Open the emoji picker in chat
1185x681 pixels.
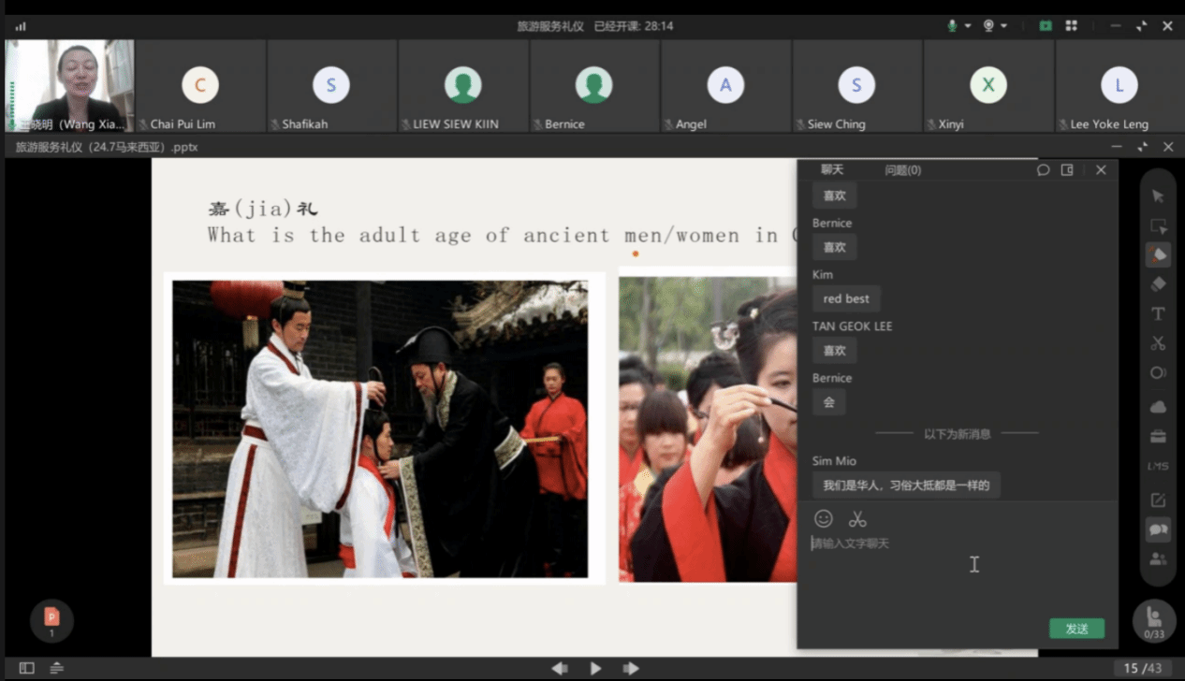tap(824, 518)
